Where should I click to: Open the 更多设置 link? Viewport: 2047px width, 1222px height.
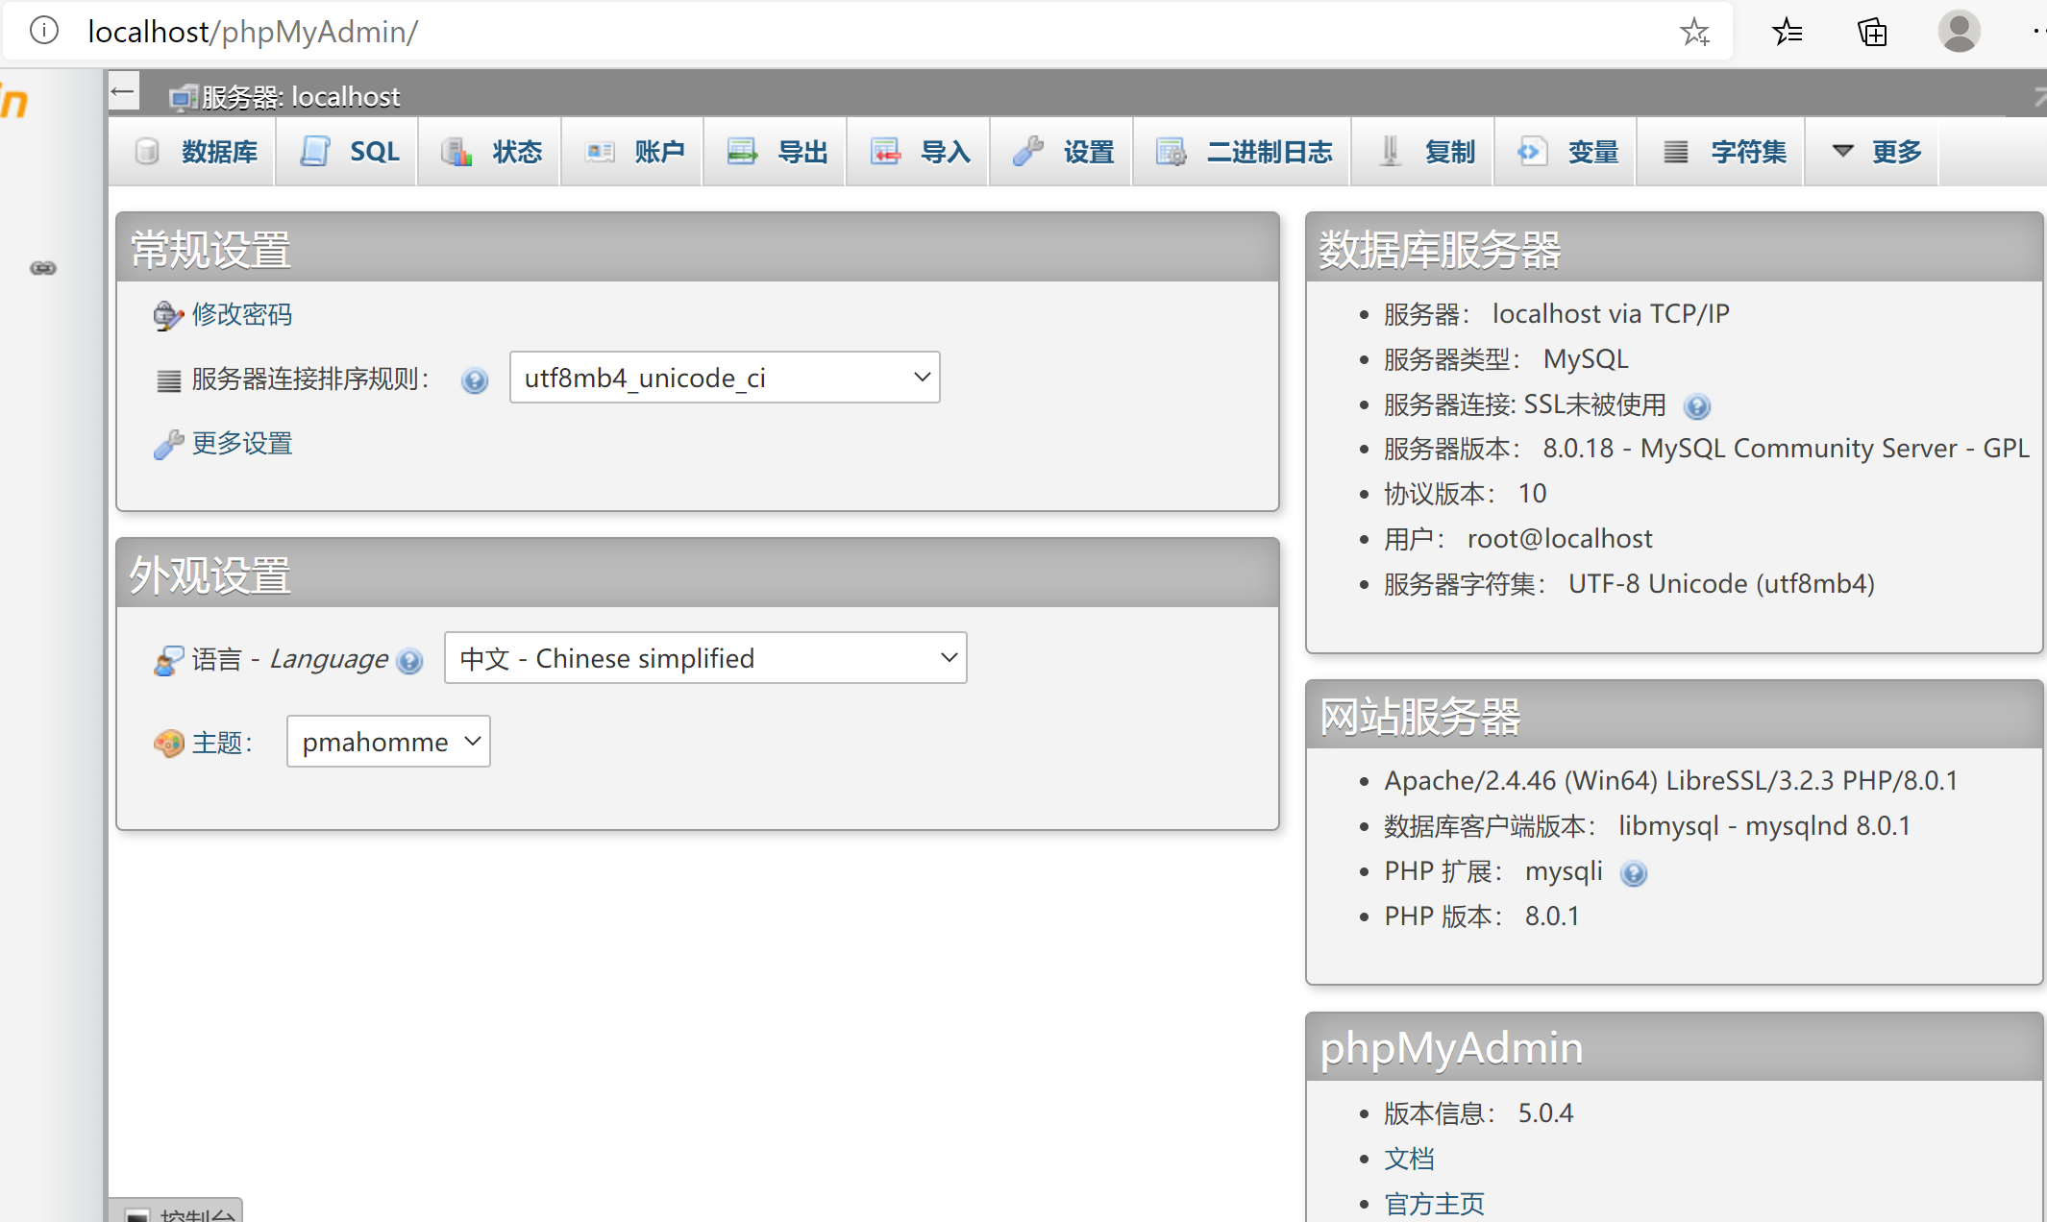click(x=241, y=443)
